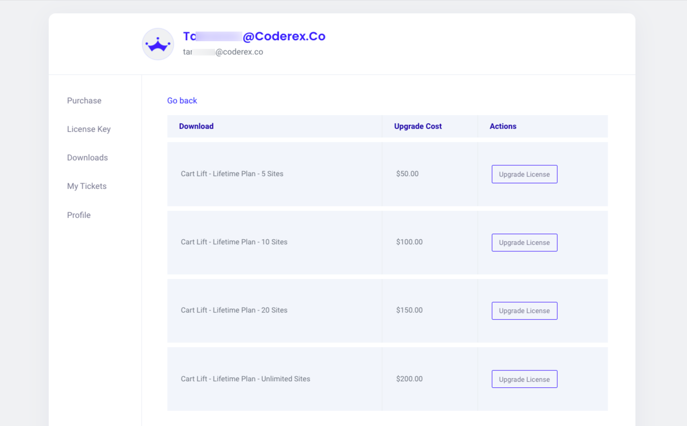Select 'Cart Lift - Lifetime Plan - 5 Sites' text
The height and width of the screenshot is (426, 687).
[232, 174]
